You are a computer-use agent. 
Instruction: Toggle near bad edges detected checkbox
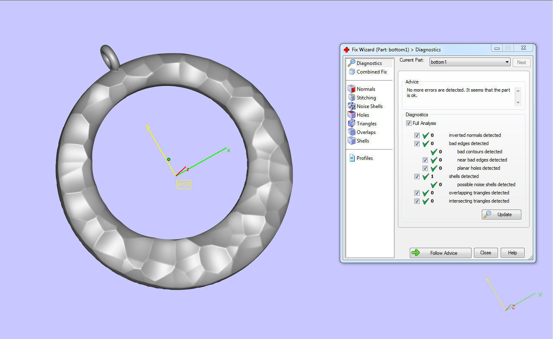425,160
